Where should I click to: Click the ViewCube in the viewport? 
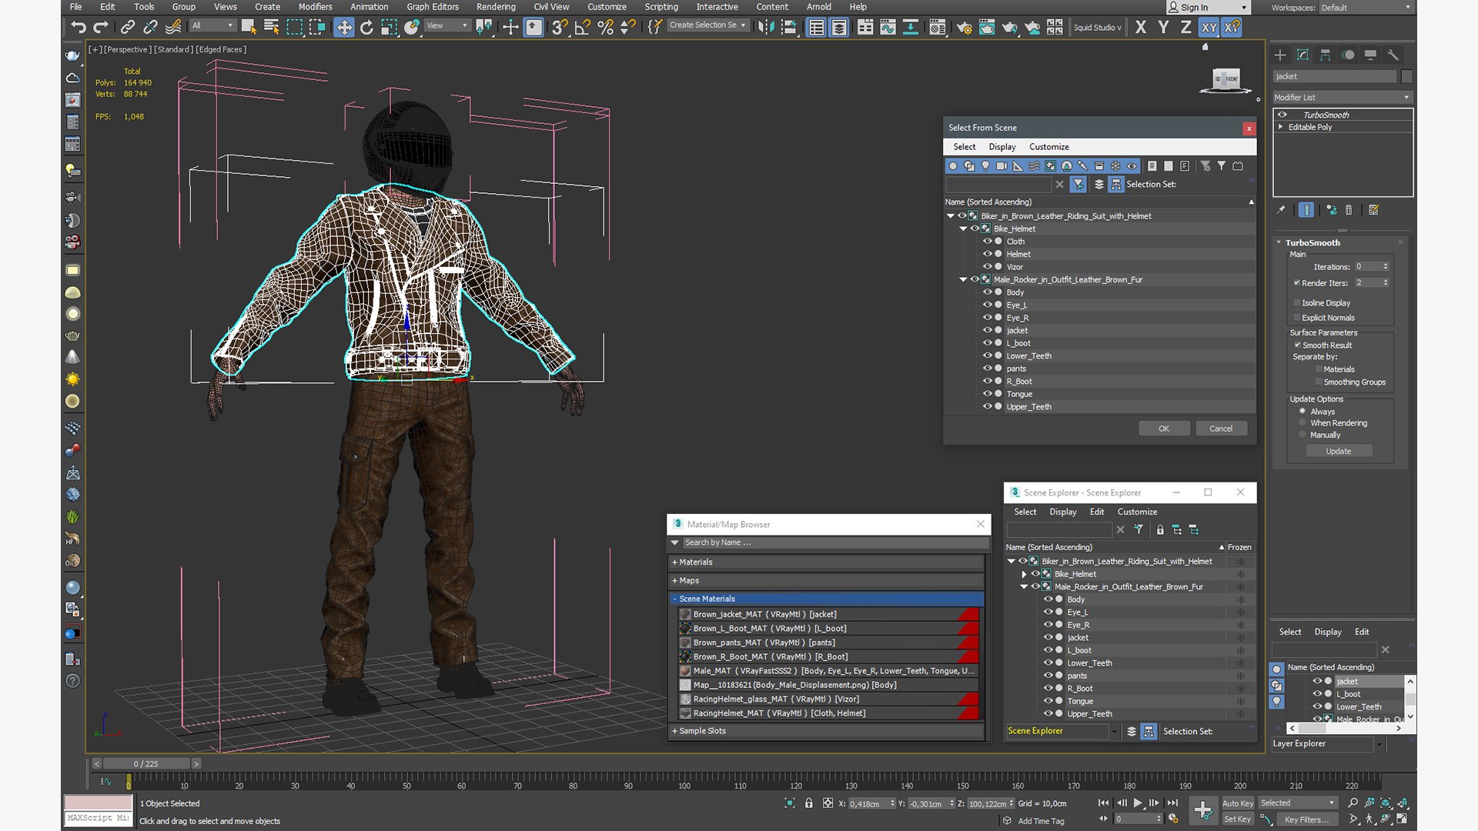coord(1226,80)
